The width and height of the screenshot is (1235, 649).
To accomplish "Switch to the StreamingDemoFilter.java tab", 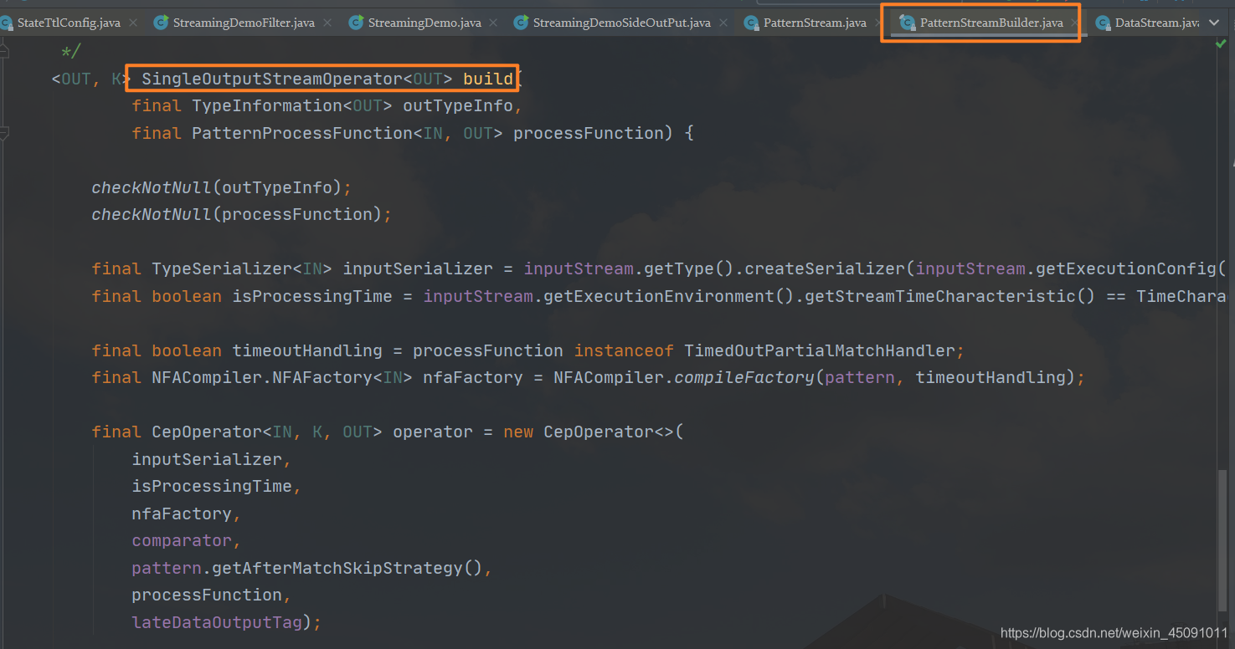I will coord(243,23).
